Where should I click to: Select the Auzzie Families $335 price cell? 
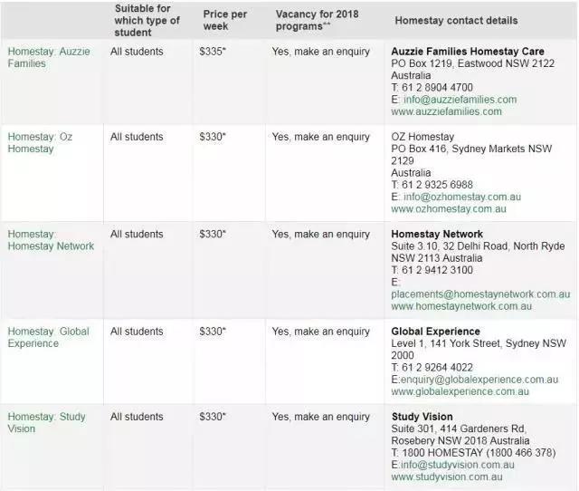point(213,52)
